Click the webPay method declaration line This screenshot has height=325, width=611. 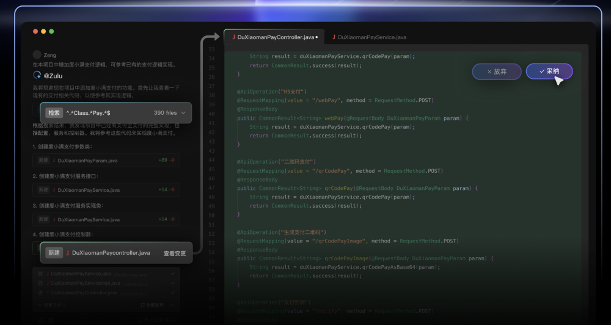[x=353, y=118]
